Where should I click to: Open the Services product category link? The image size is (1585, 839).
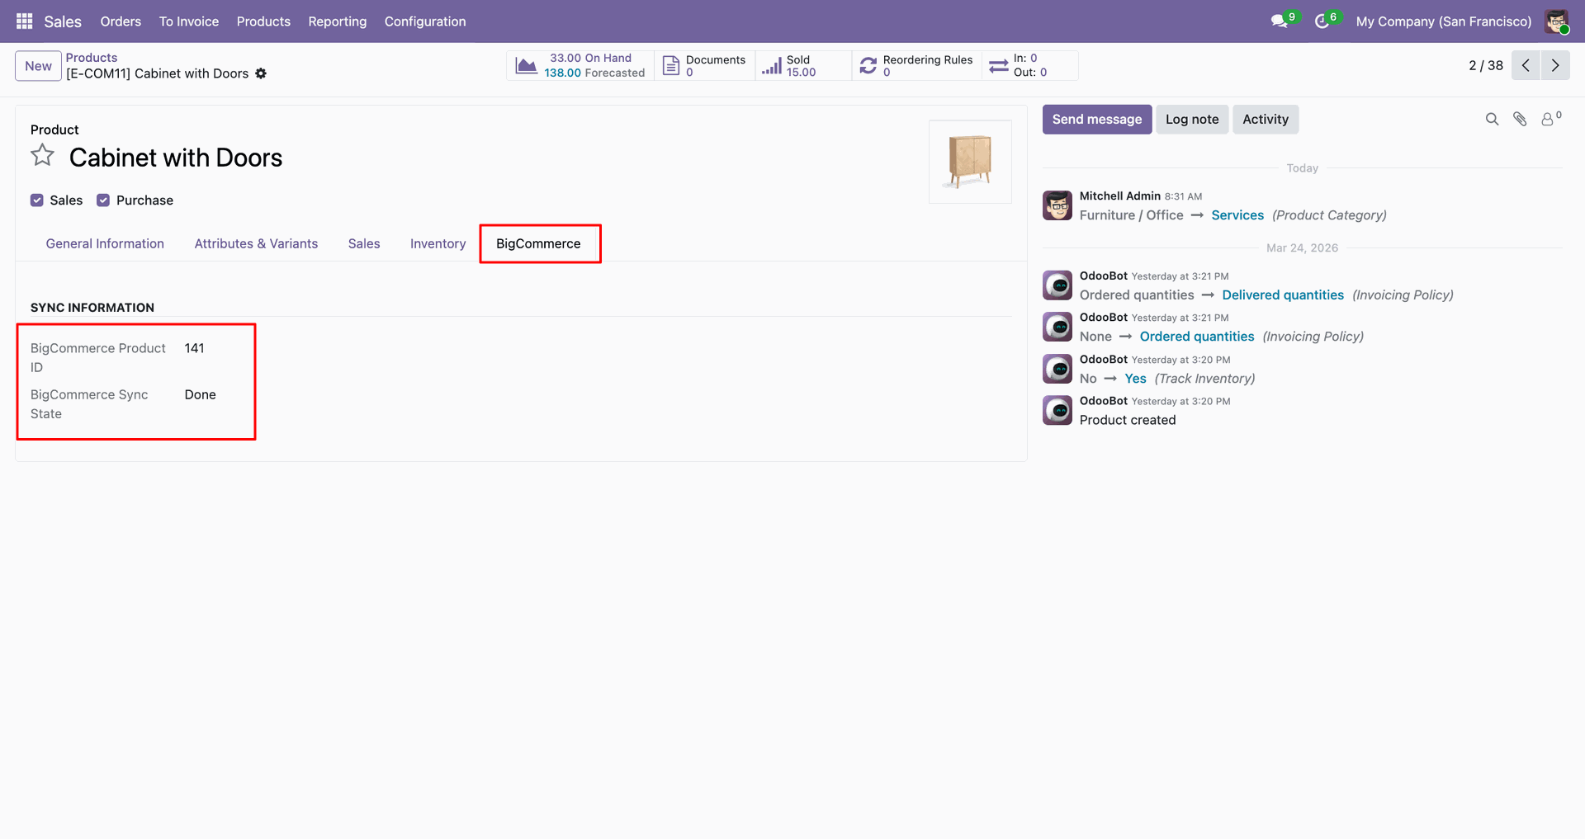(1237, 215)
